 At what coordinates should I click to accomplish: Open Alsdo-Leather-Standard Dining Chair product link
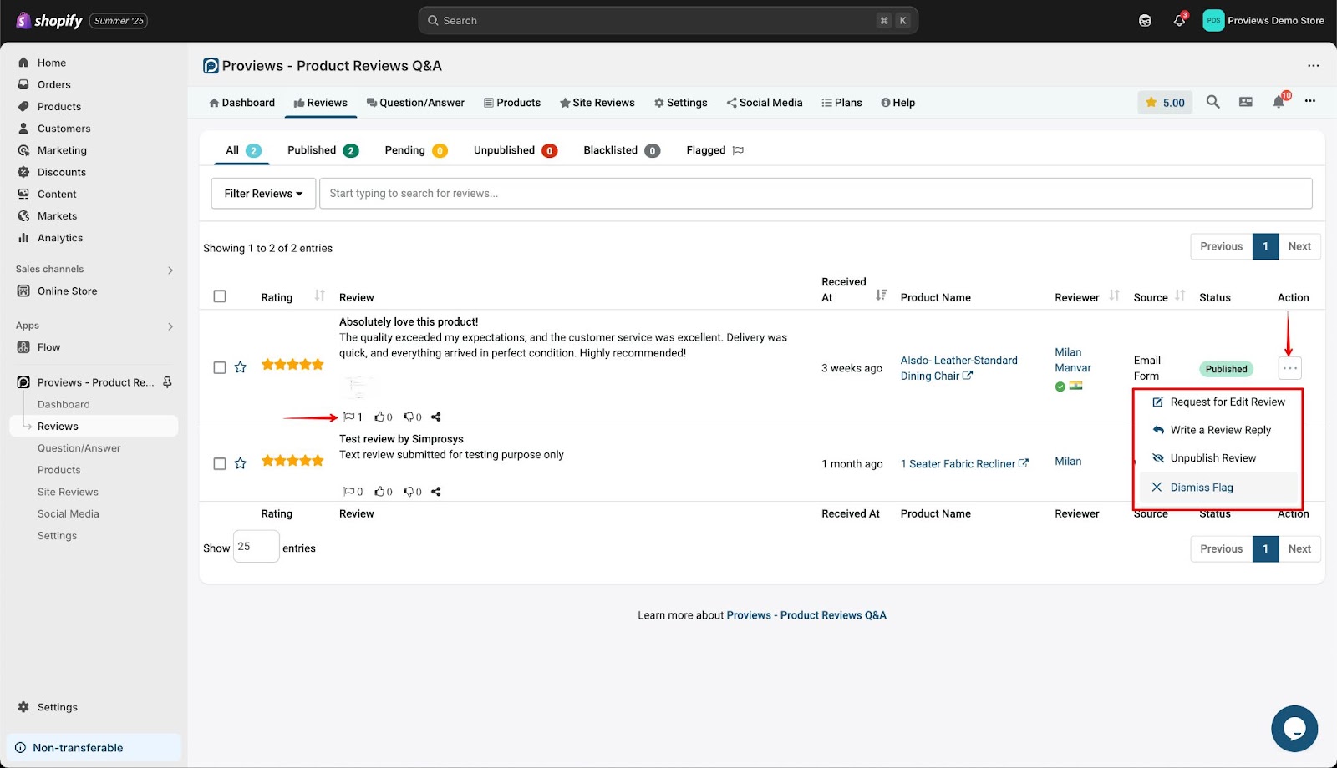coord(958,368)
